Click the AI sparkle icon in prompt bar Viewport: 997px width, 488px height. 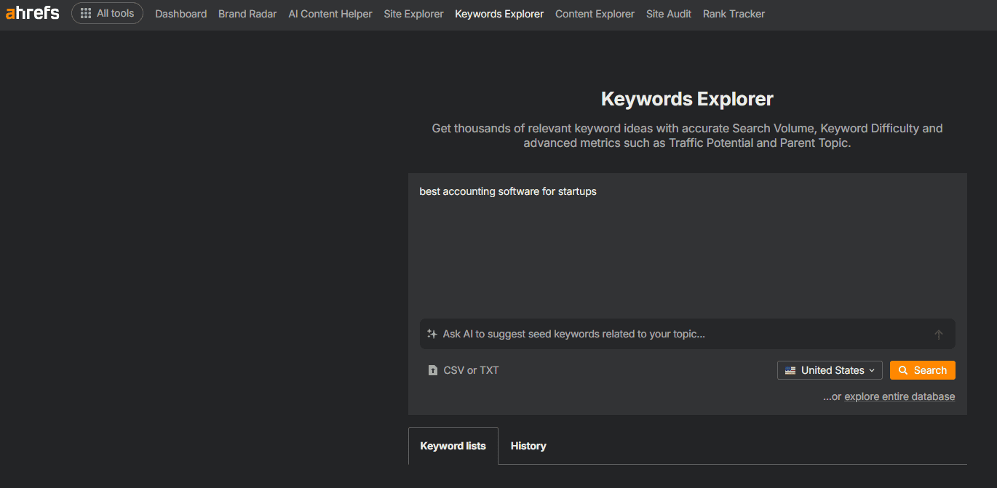coord(432,335)
